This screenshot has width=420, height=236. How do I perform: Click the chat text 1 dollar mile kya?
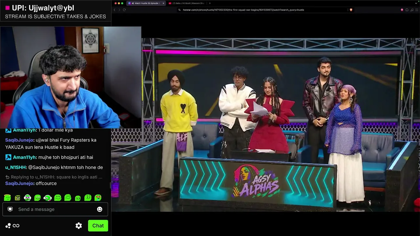(55, 130)
